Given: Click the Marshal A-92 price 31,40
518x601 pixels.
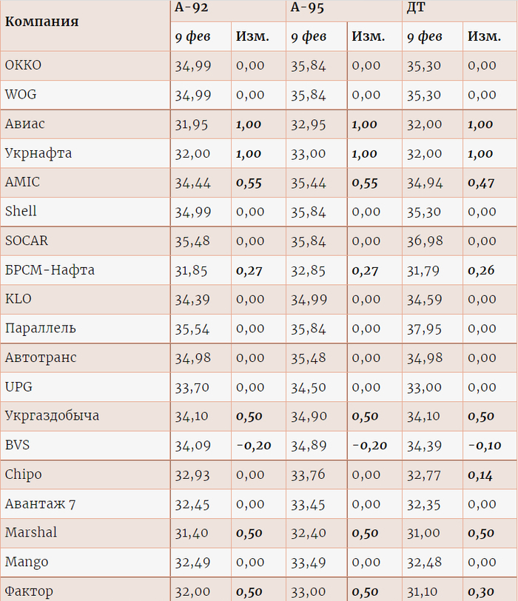Looking at the screenshot, I should click(x=192, y=533).
